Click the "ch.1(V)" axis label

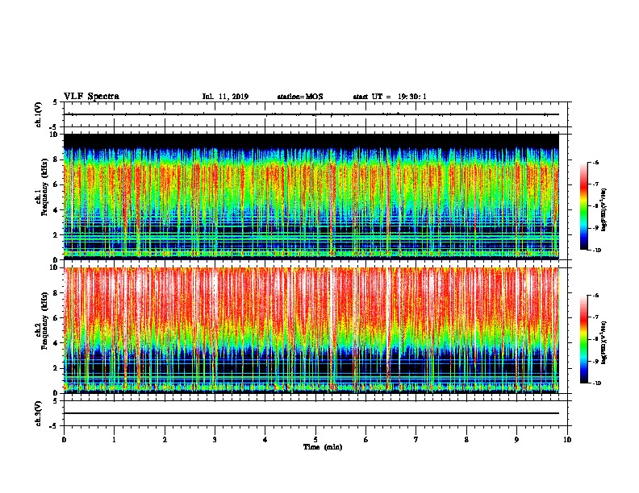[39, 114]
